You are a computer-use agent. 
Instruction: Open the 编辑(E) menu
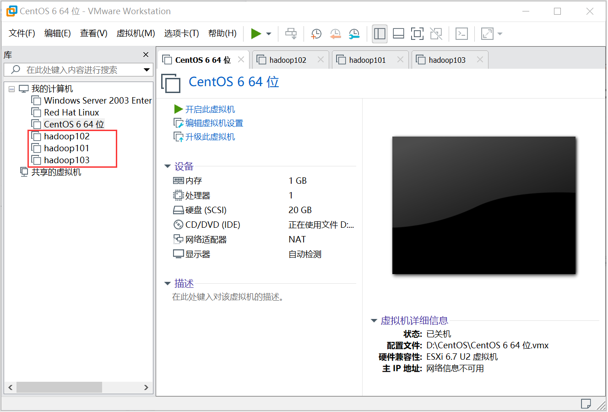pos(57,33)
